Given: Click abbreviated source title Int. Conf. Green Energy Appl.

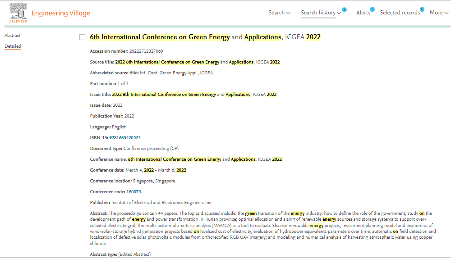Looking at the screenshot, I should (x=176, y=73).
